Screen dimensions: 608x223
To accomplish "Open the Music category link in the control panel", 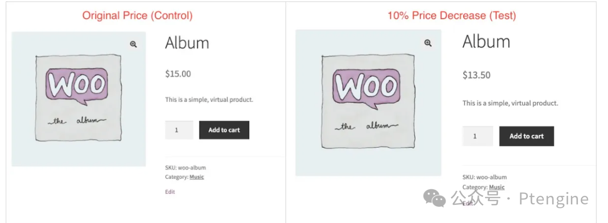I will (197, 177).
